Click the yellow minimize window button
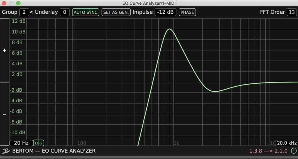The width and height of the screenshot is (298, 159). pos(11,3)
